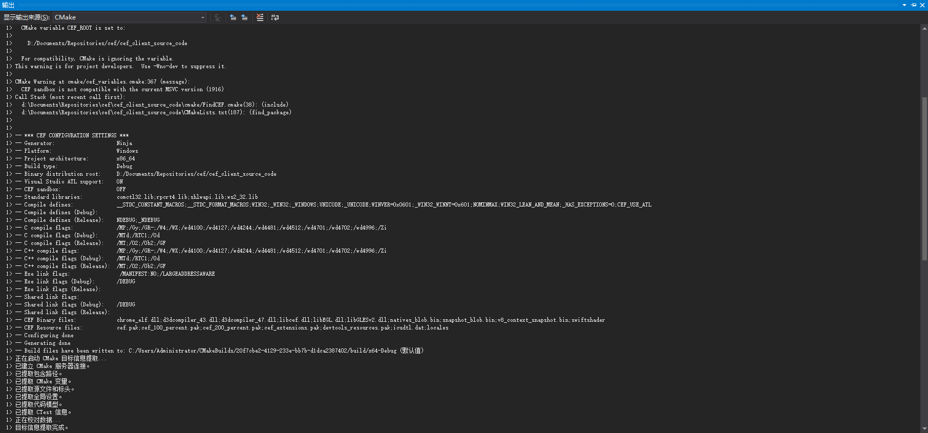
Task: Click the 'Shared link flags (Release)' line
Action: pos(62,313)
